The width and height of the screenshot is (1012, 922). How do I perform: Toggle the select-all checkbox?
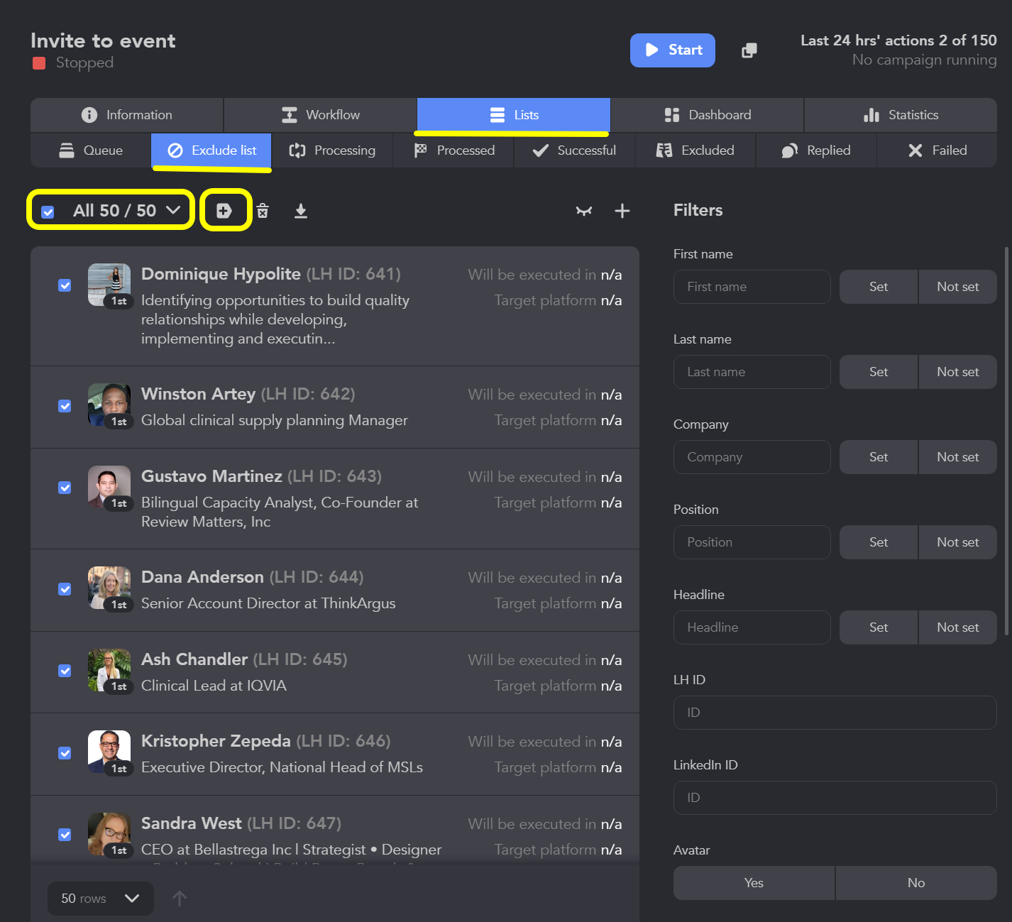tap(48, 212)
